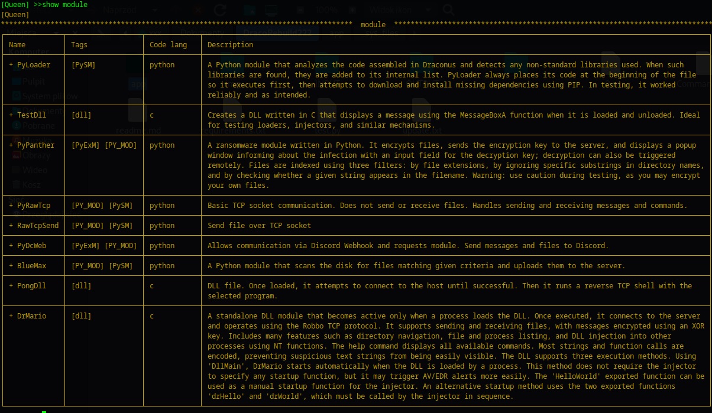Click 'Basic TCP socket communication' description
This screenshot has height=413, width=712.
[447, 206]
